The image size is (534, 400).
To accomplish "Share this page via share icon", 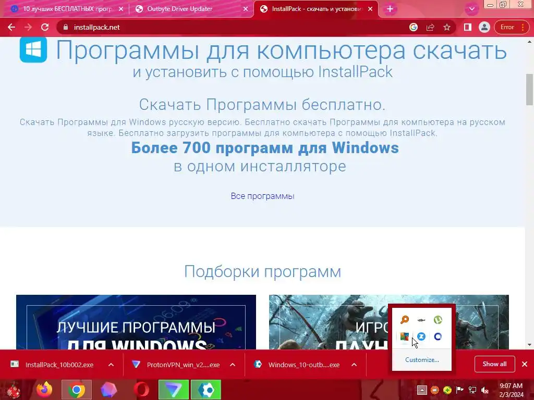I will 430,27.
